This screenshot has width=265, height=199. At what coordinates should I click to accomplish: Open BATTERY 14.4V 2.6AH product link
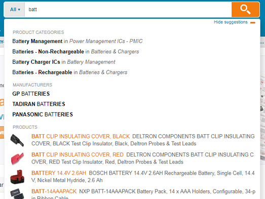pos(59,173)
